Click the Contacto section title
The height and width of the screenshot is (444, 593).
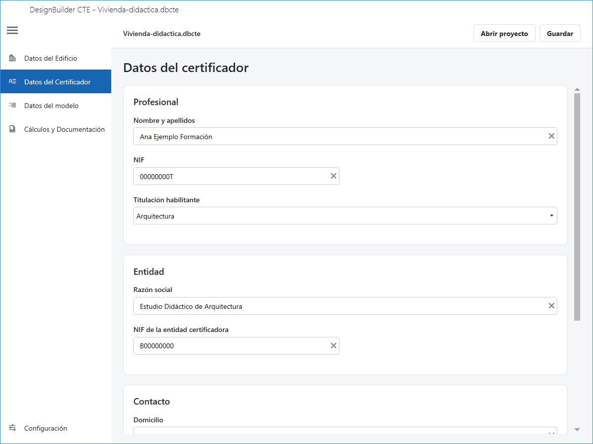tap(152, 402)
